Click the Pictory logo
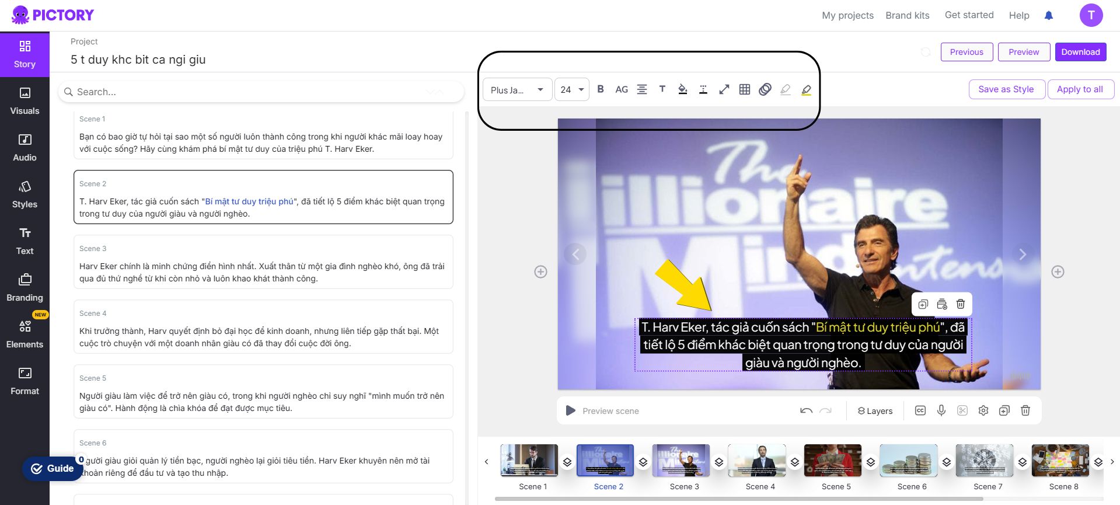This screenshot has width=1120, height=505. [x=53, y=15]
